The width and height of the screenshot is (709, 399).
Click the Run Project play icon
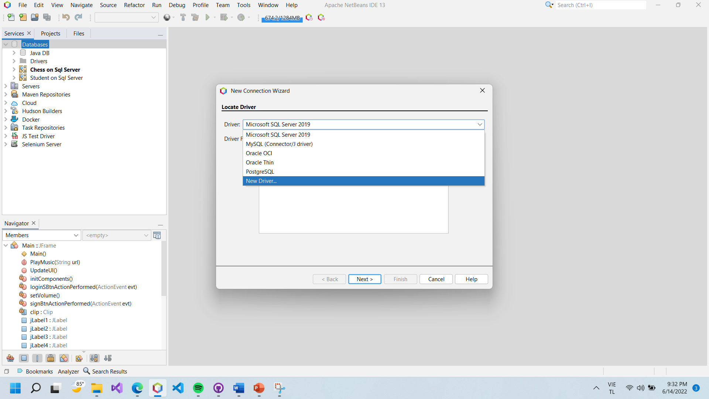click(208, 17)
